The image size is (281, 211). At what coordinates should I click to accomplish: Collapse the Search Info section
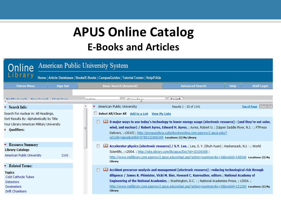[x=5, y=107]
